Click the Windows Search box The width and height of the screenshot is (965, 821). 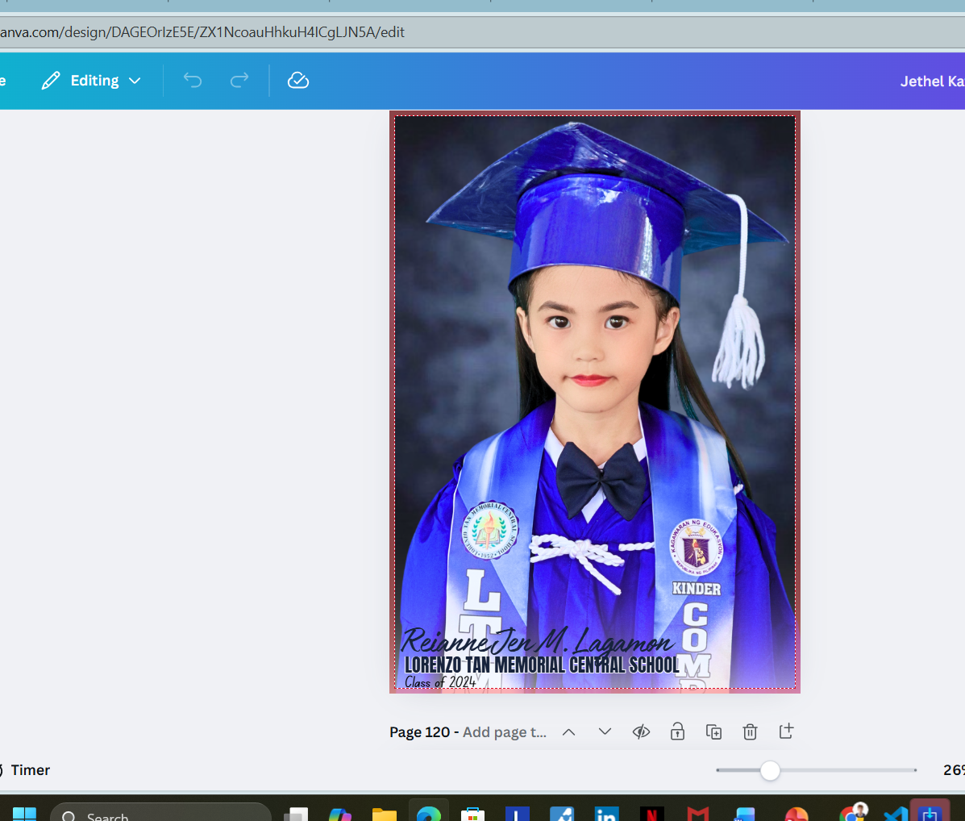click(161, 815)
